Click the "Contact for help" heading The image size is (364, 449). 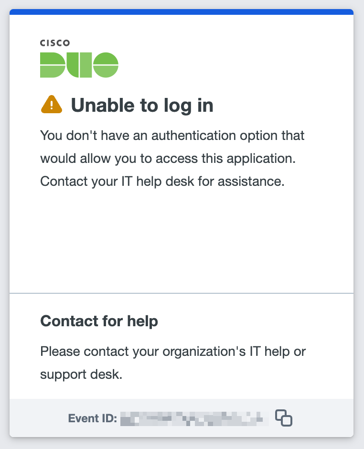(99, 321)
